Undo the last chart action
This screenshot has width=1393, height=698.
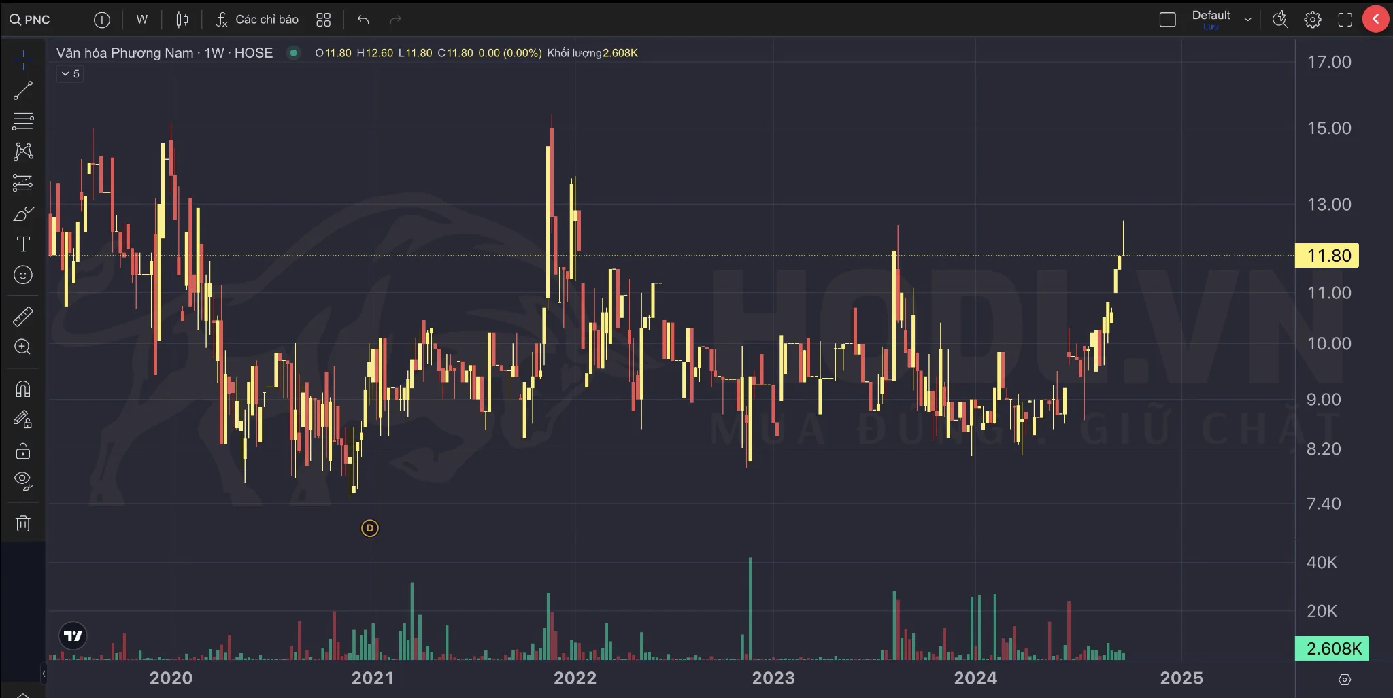tap(363, 20)
